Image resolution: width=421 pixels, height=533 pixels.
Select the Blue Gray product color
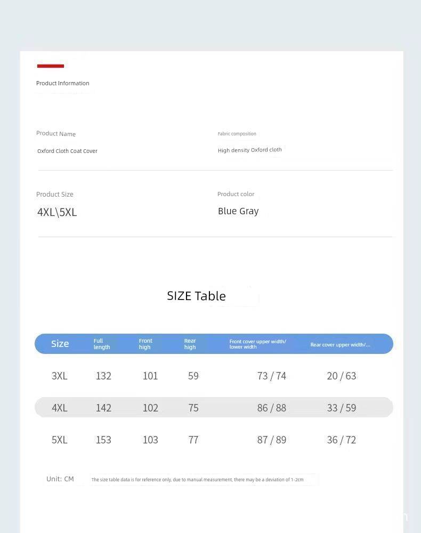238,211
